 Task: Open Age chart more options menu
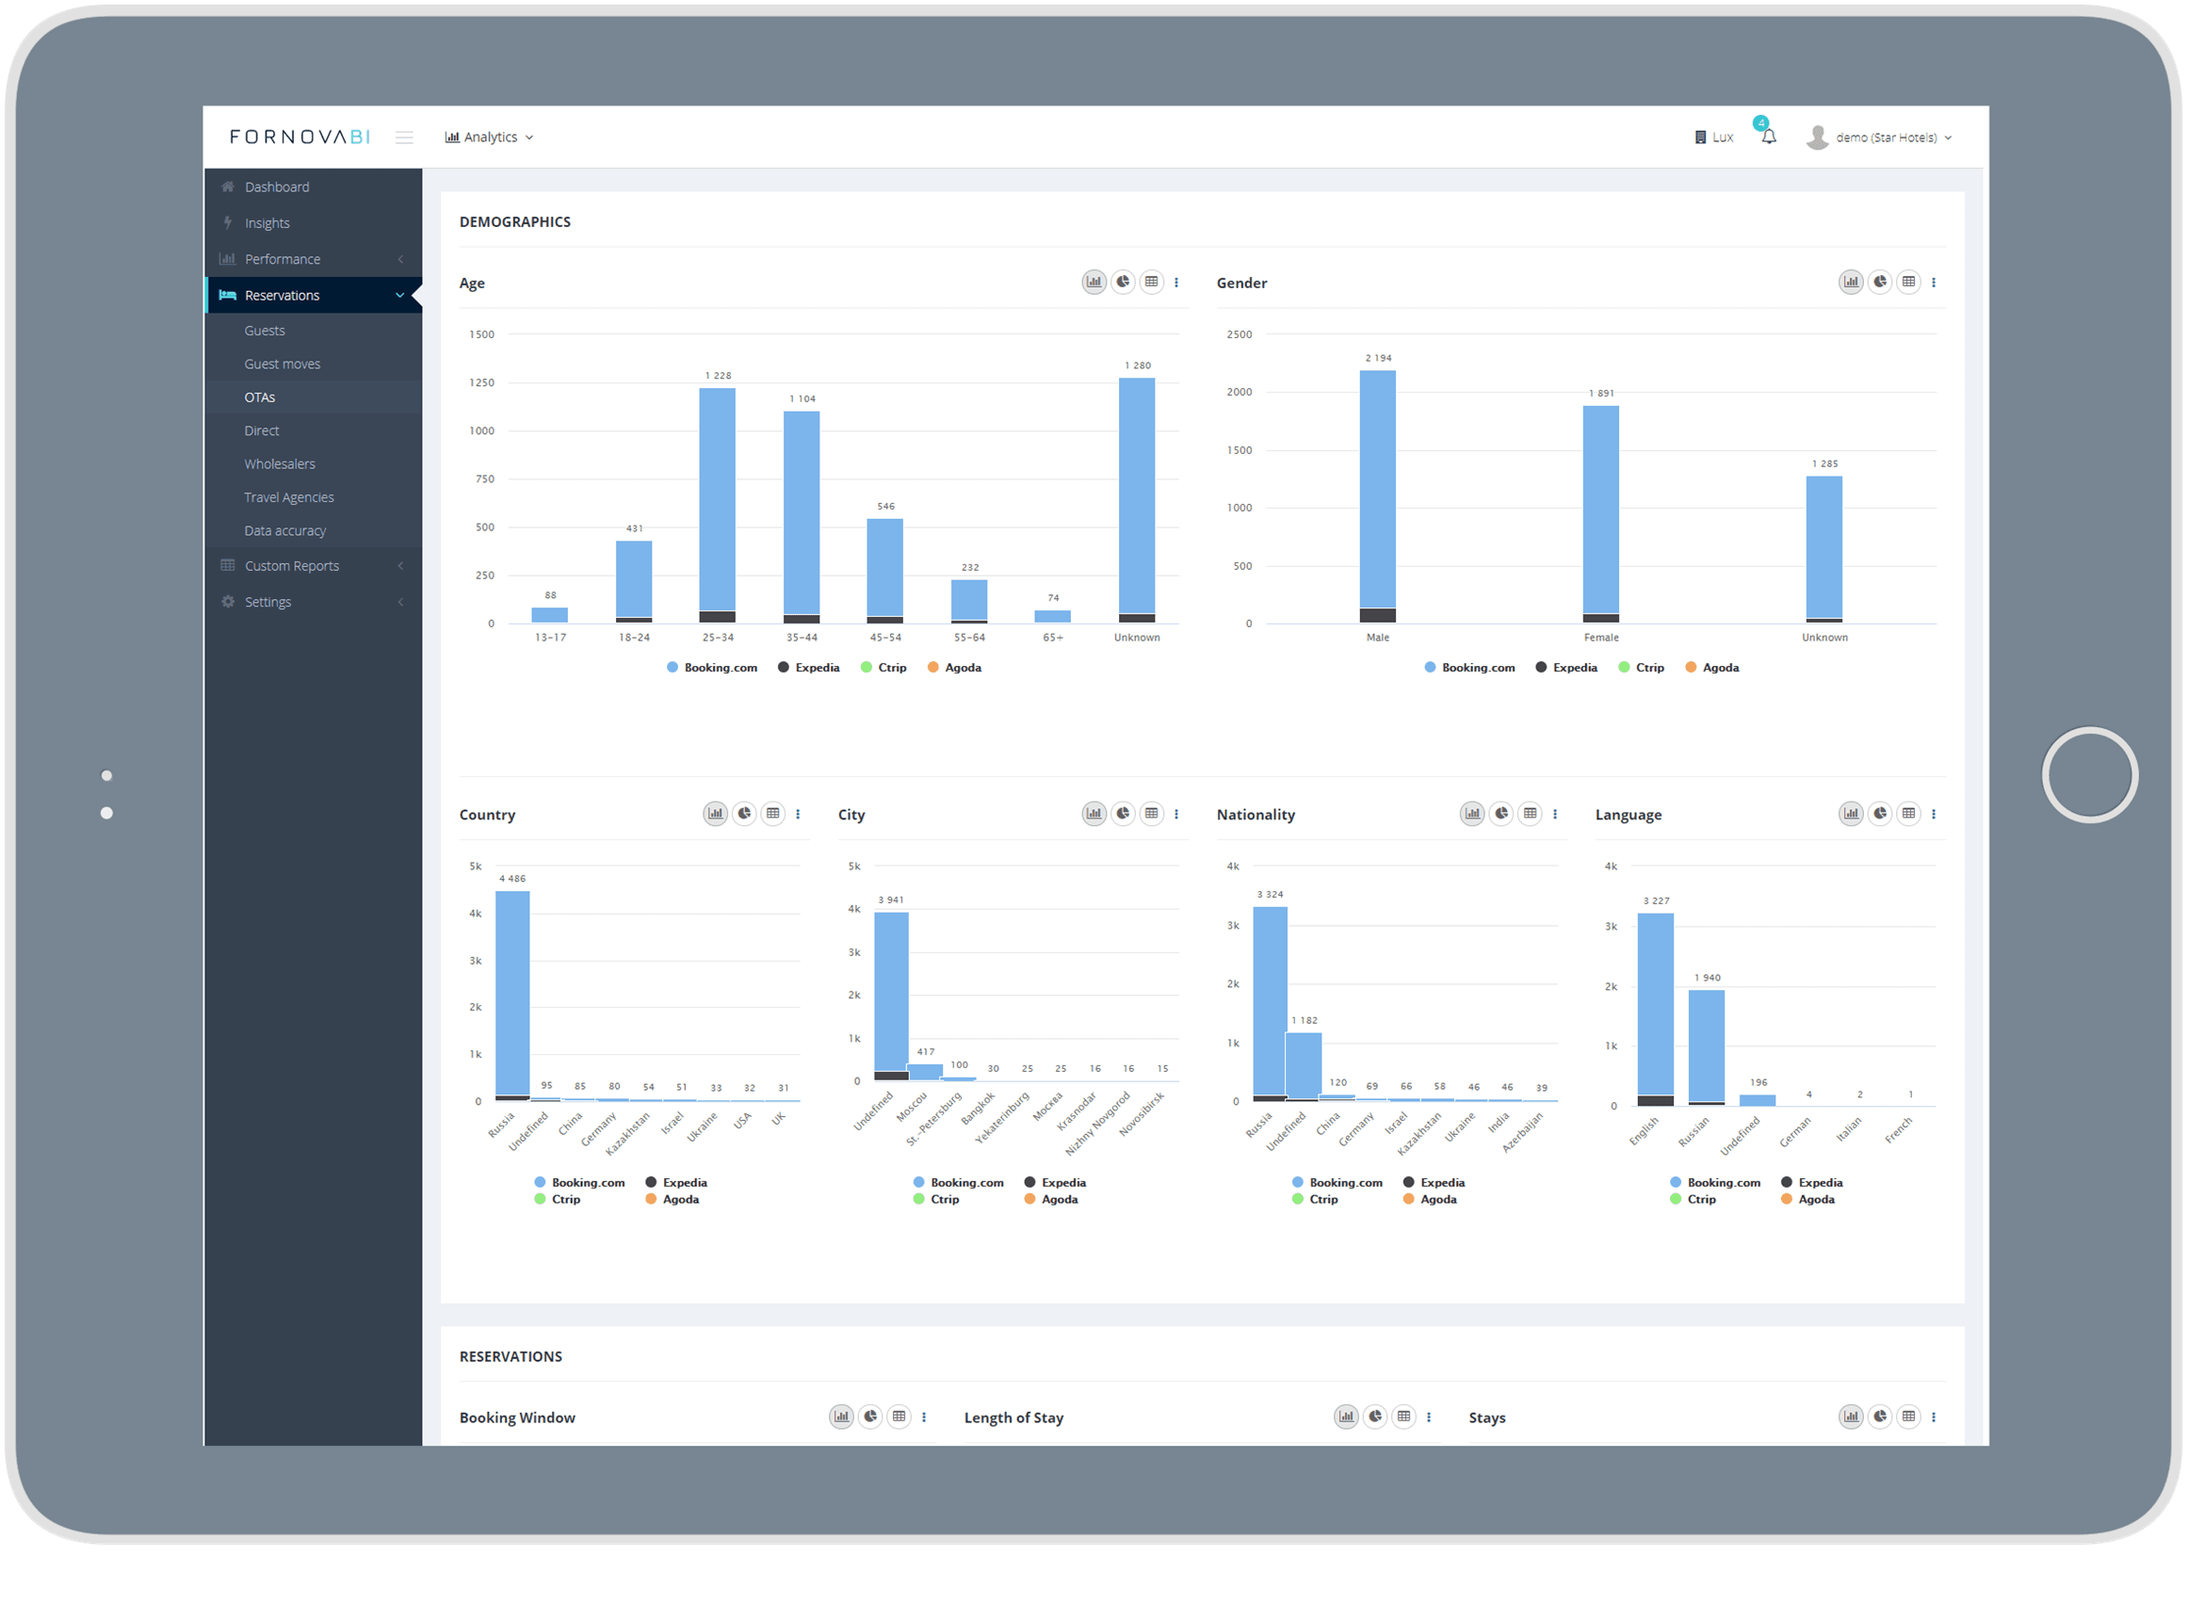(1176, 283)
